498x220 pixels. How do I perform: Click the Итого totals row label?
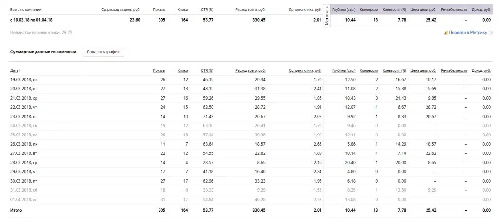click(16, 210)
